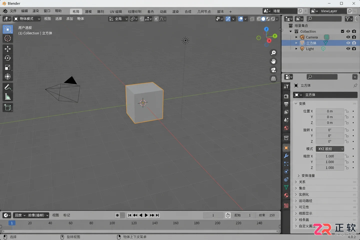The width and height of the screenshot is (360, 240).
Task: Jump to the last frame
Action: (x=157, y=215)
